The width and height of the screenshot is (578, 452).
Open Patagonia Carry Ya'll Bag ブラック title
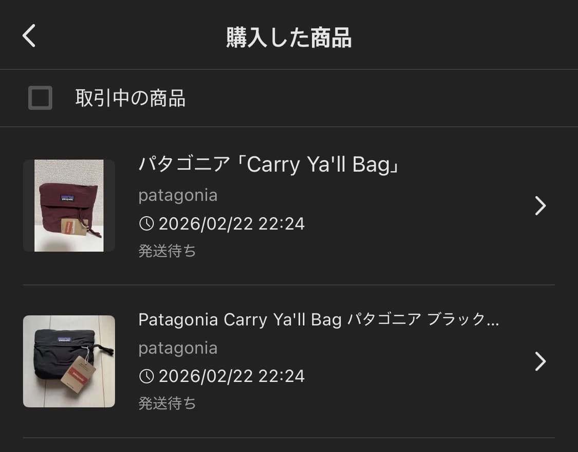tap(319, 320)
